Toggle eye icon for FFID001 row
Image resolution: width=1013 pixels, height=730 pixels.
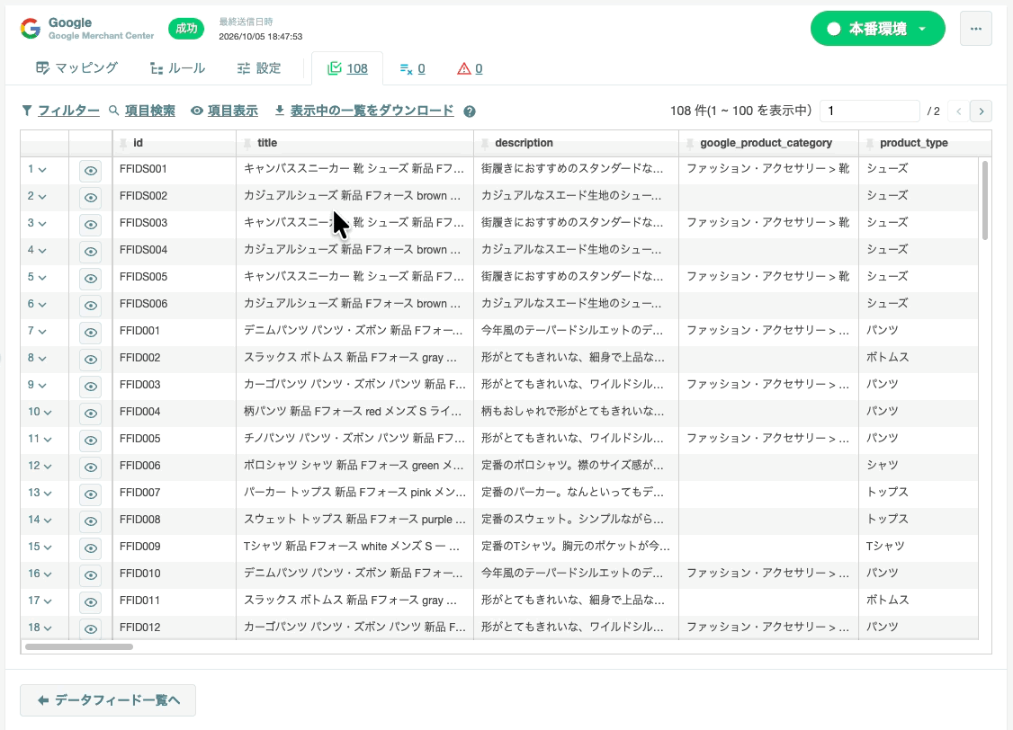coord(91,333)
